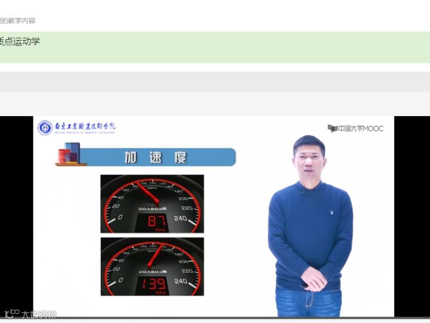
Task: Click the 质点运动学 chapter heading
Action: click(x=20, y=41)
